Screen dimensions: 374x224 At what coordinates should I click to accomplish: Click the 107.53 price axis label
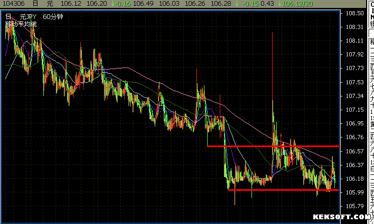[354, 82]
